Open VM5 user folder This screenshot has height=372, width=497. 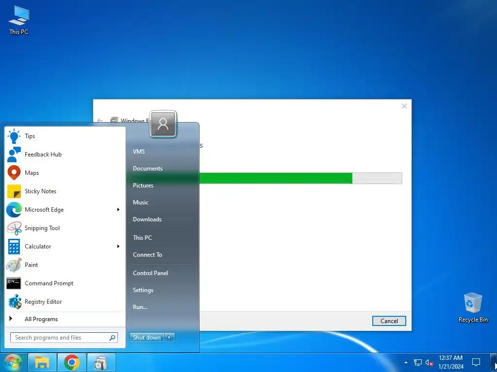tap(139, 152)
